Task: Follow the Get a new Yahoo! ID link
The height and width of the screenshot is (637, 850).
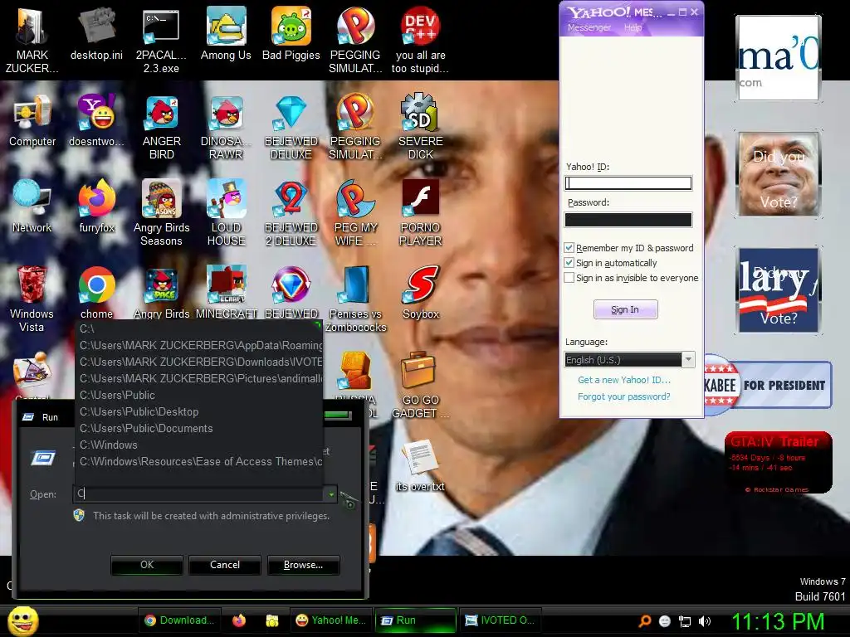Action: tap(624, 380)
